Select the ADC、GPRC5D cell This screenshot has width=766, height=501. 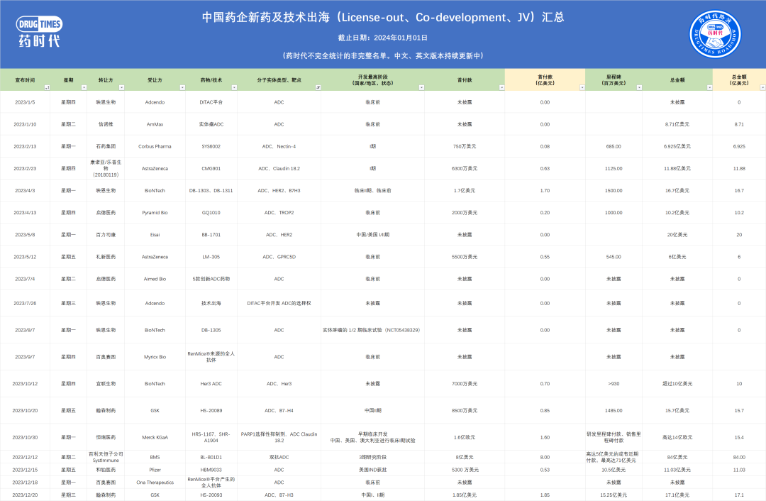coord(279,257)
